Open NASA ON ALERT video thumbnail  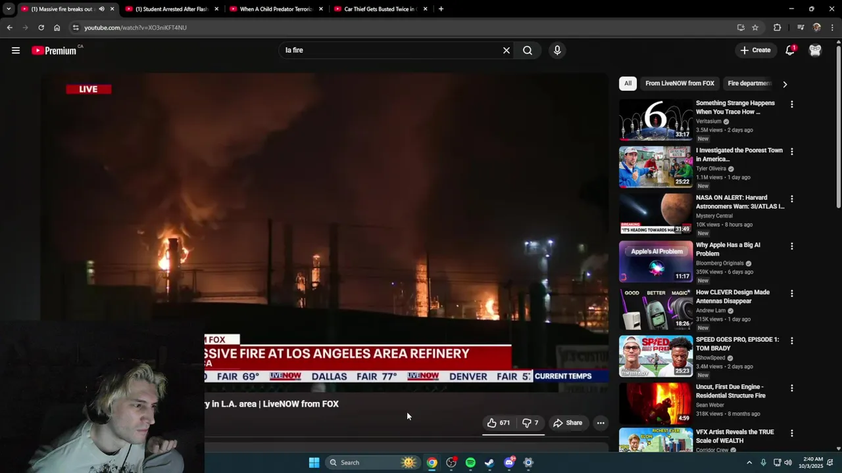pyautogui.click(x=656, y=214)
